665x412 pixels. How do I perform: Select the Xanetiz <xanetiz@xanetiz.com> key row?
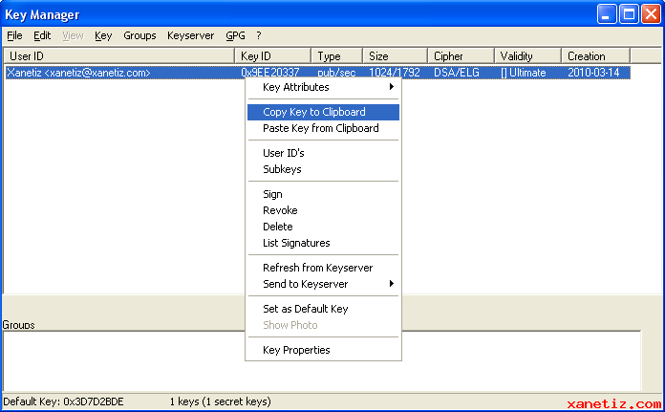[x=317, y=73]
